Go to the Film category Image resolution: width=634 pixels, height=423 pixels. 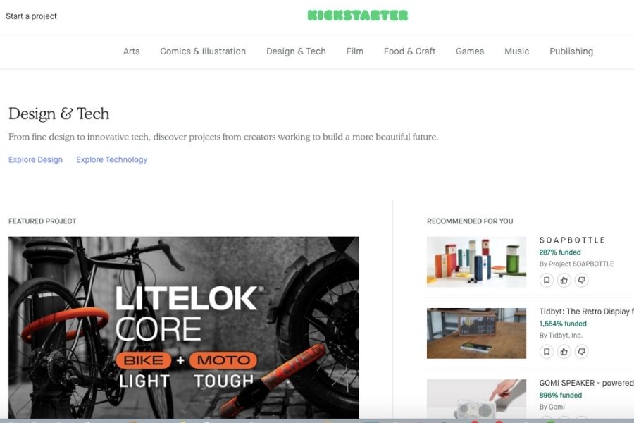click(354, 51)
